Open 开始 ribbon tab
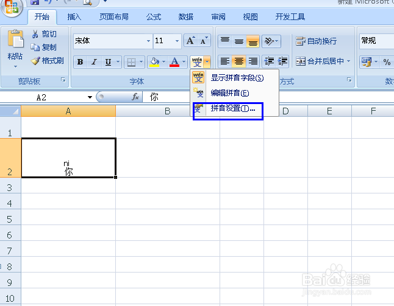 pos(42,17)
